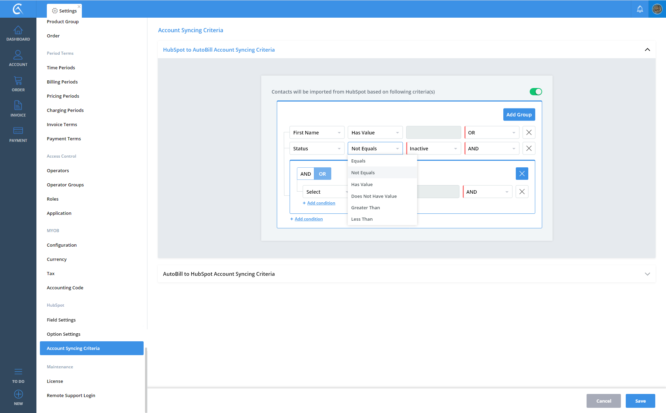This screenshot has height=413, width=666.
Task: Open Field Settings in sidebar menu
Action: coord(61,320)
